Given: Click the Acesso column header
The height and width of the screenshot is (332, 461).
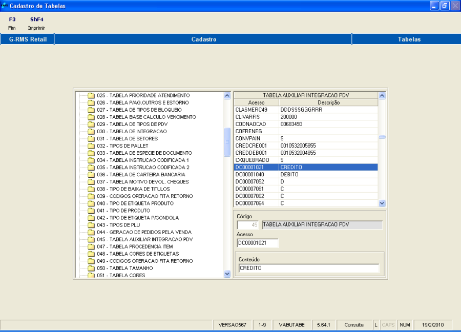Looking at the screenshot, I should tap(257, 102).
